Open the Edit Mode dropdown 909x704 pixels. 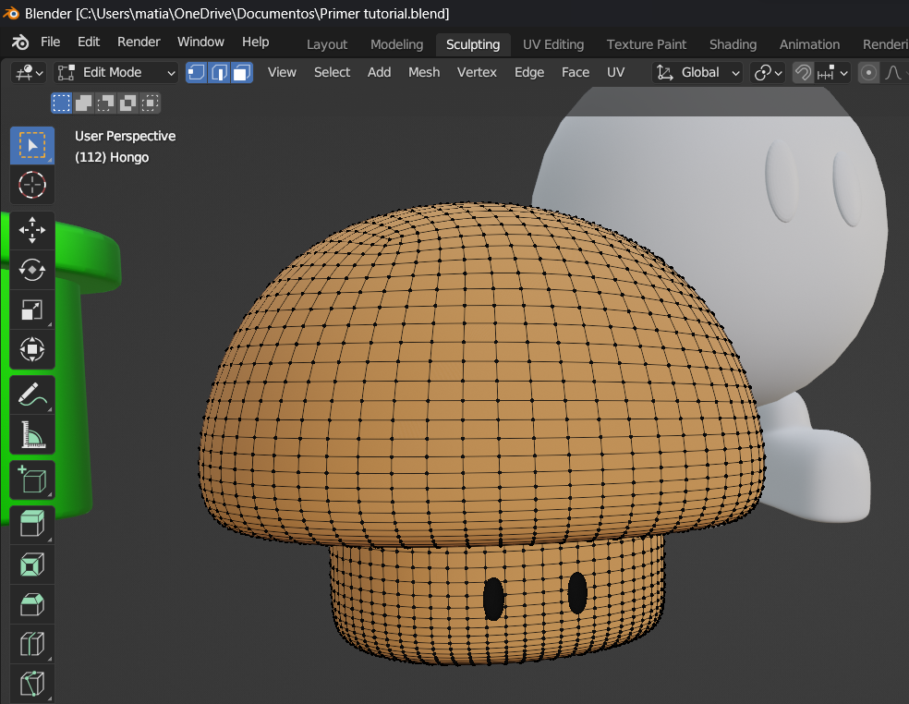pos(116,72)
